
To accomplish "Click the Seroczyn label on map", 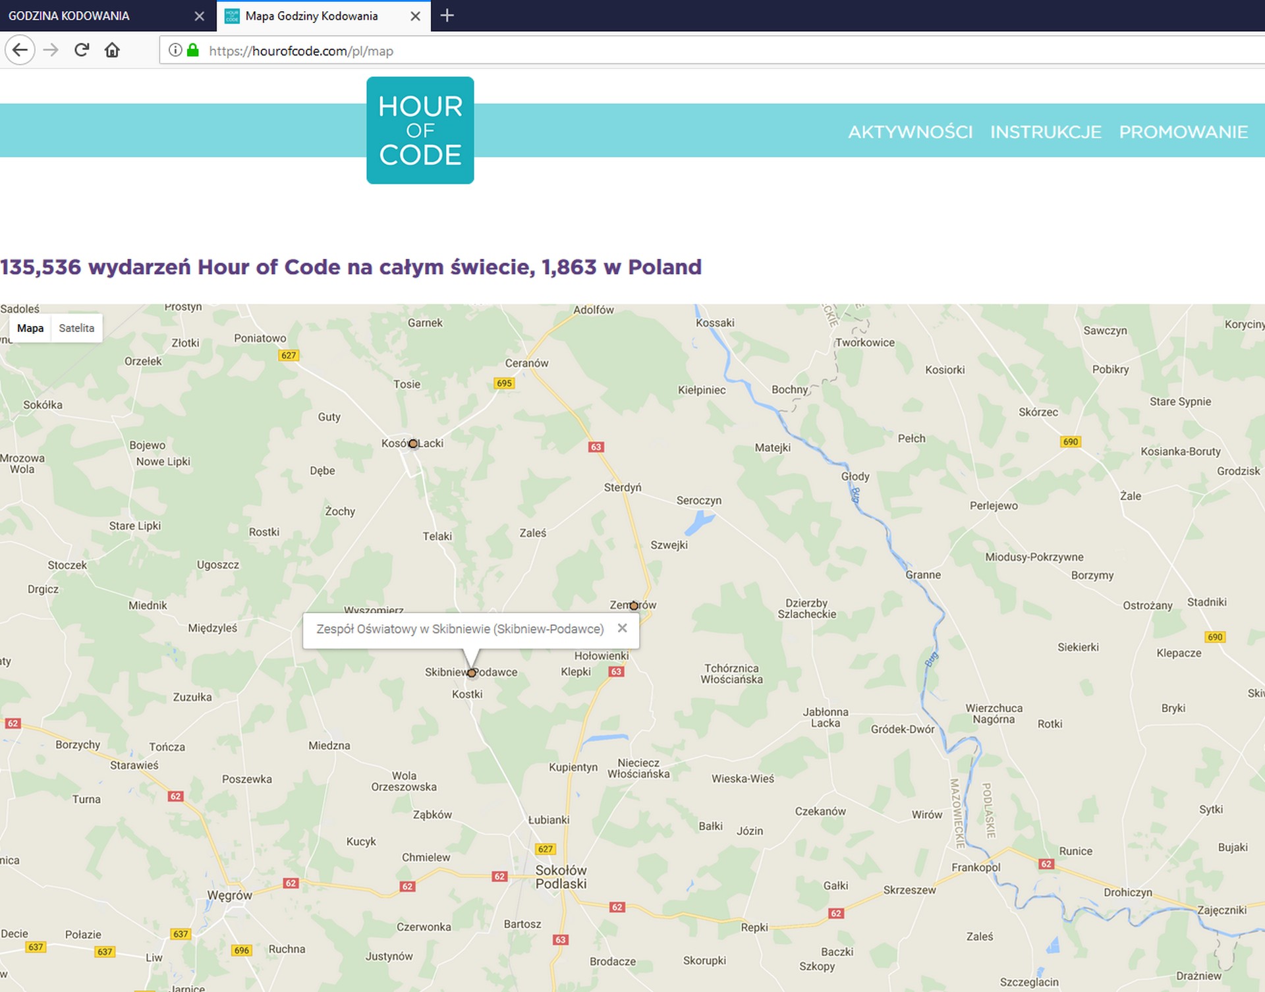I will [x=699, y=501].
